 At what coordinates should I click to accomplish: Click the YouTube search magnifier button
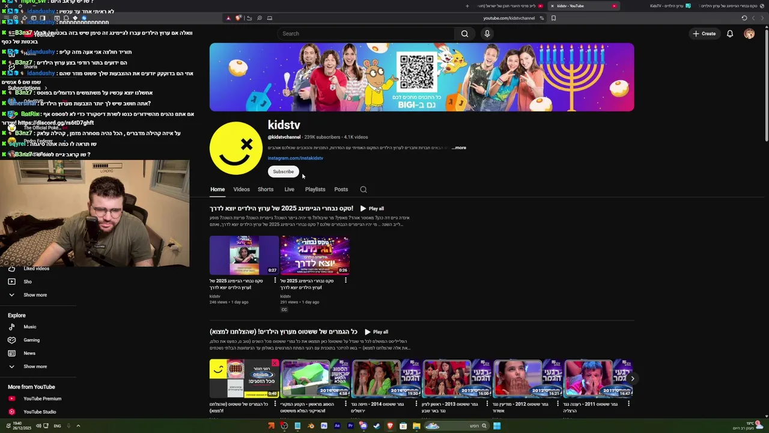pos(464,34)
